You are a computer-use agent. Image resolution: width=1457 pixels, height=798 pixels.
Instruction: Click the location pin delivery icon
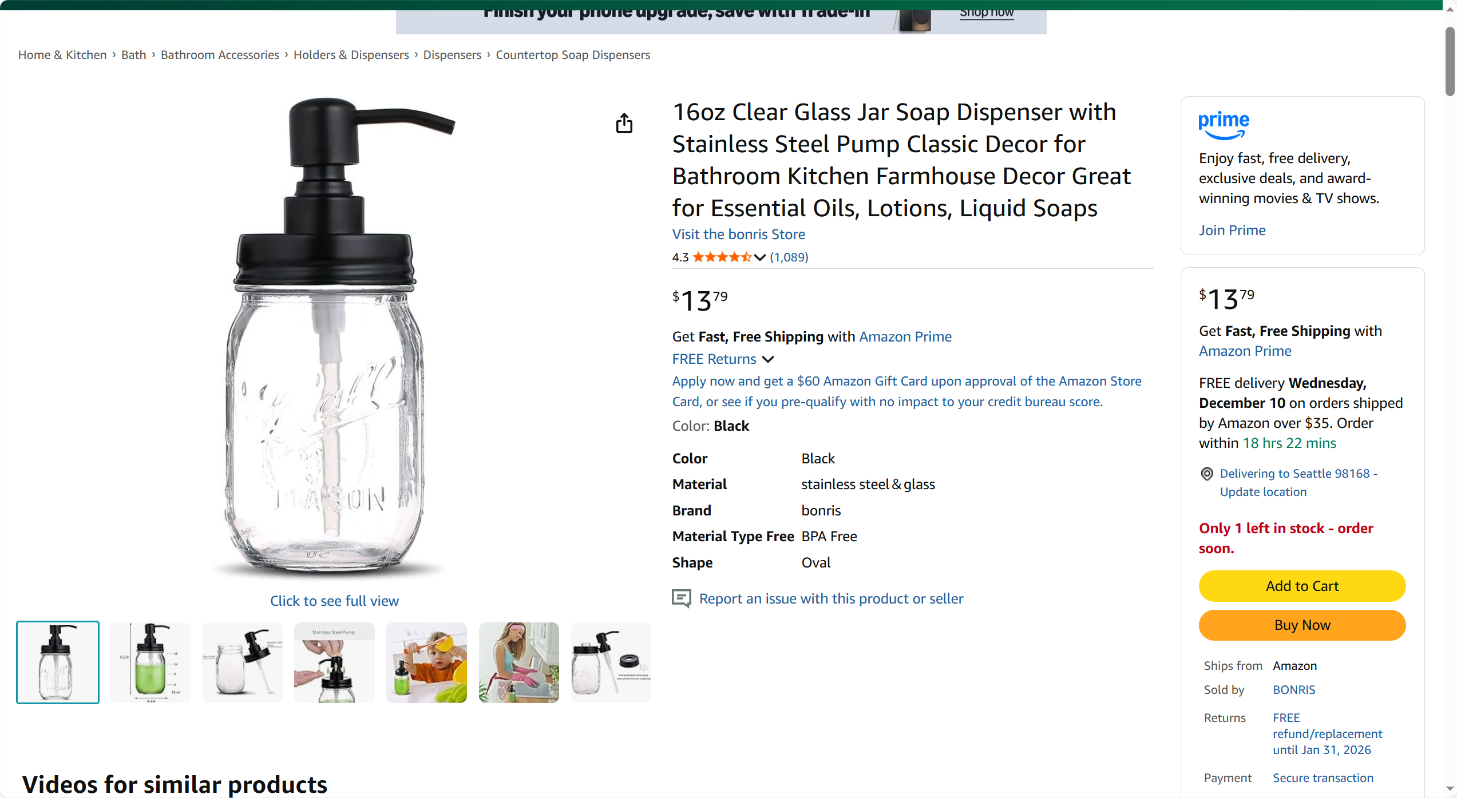[1207, 474]
